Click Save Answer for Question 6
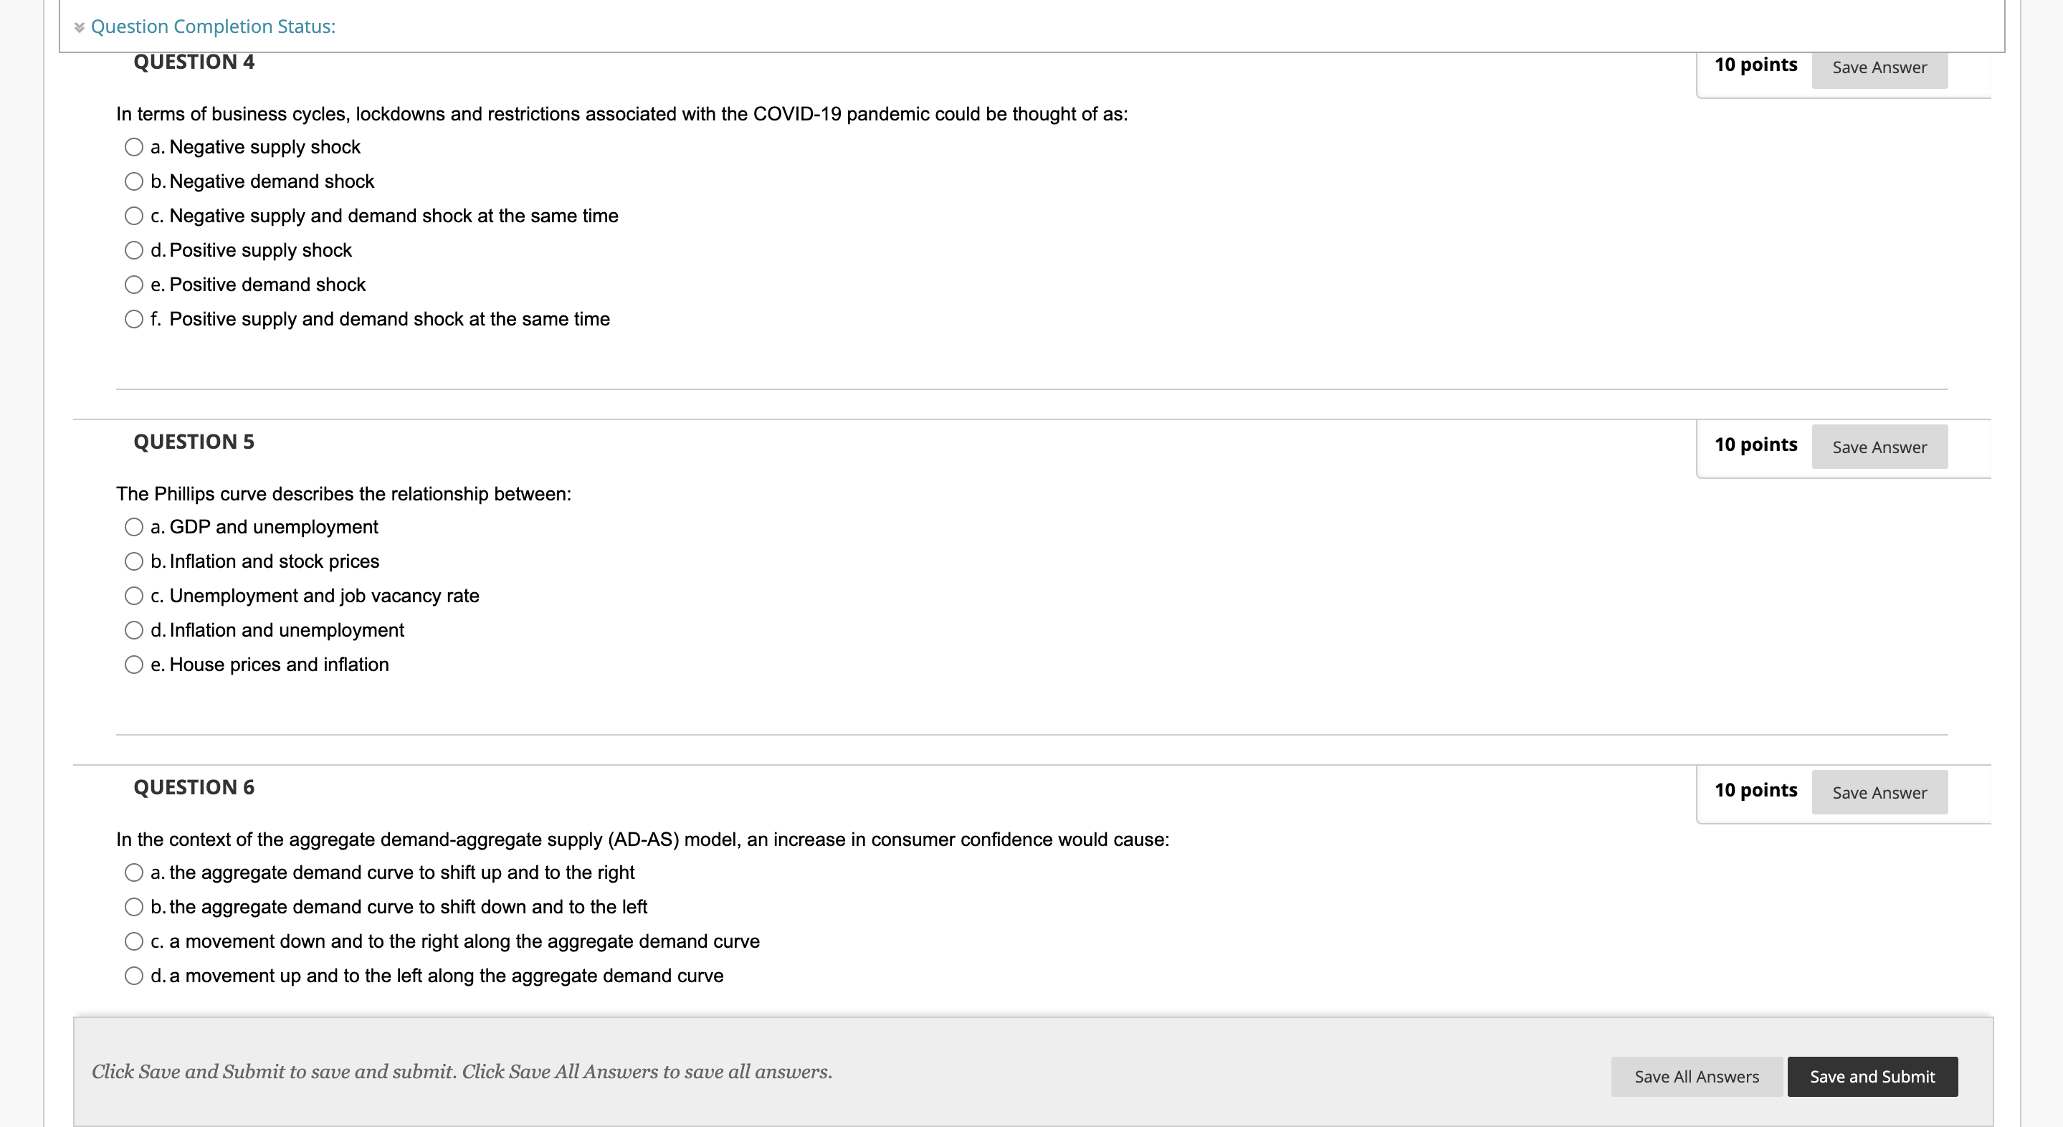 [x=1879, y=793]
